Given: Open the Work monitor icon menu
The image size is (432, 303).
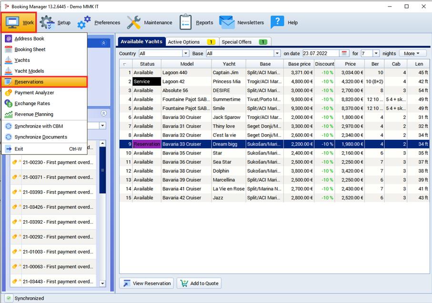Looking at the screenshot, I should pos(12,22).
